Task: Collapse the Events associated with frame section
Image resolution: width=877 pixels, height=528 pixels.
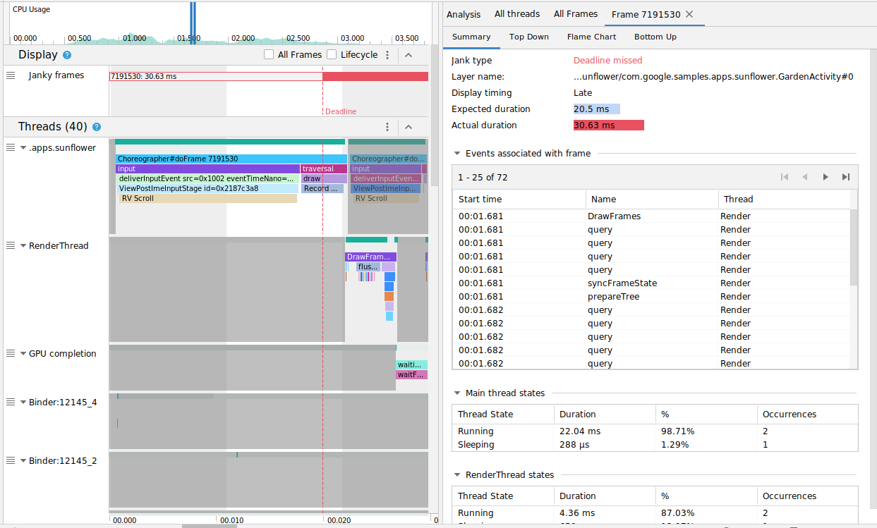Action: 459,153
